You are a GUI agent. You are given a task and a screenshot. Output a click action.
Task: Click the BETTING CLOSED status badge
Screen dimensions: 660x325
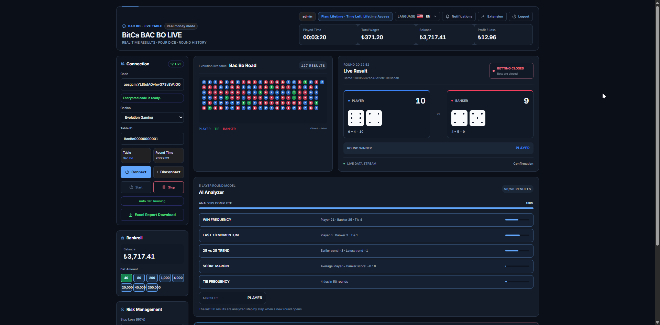click(511, 71)
